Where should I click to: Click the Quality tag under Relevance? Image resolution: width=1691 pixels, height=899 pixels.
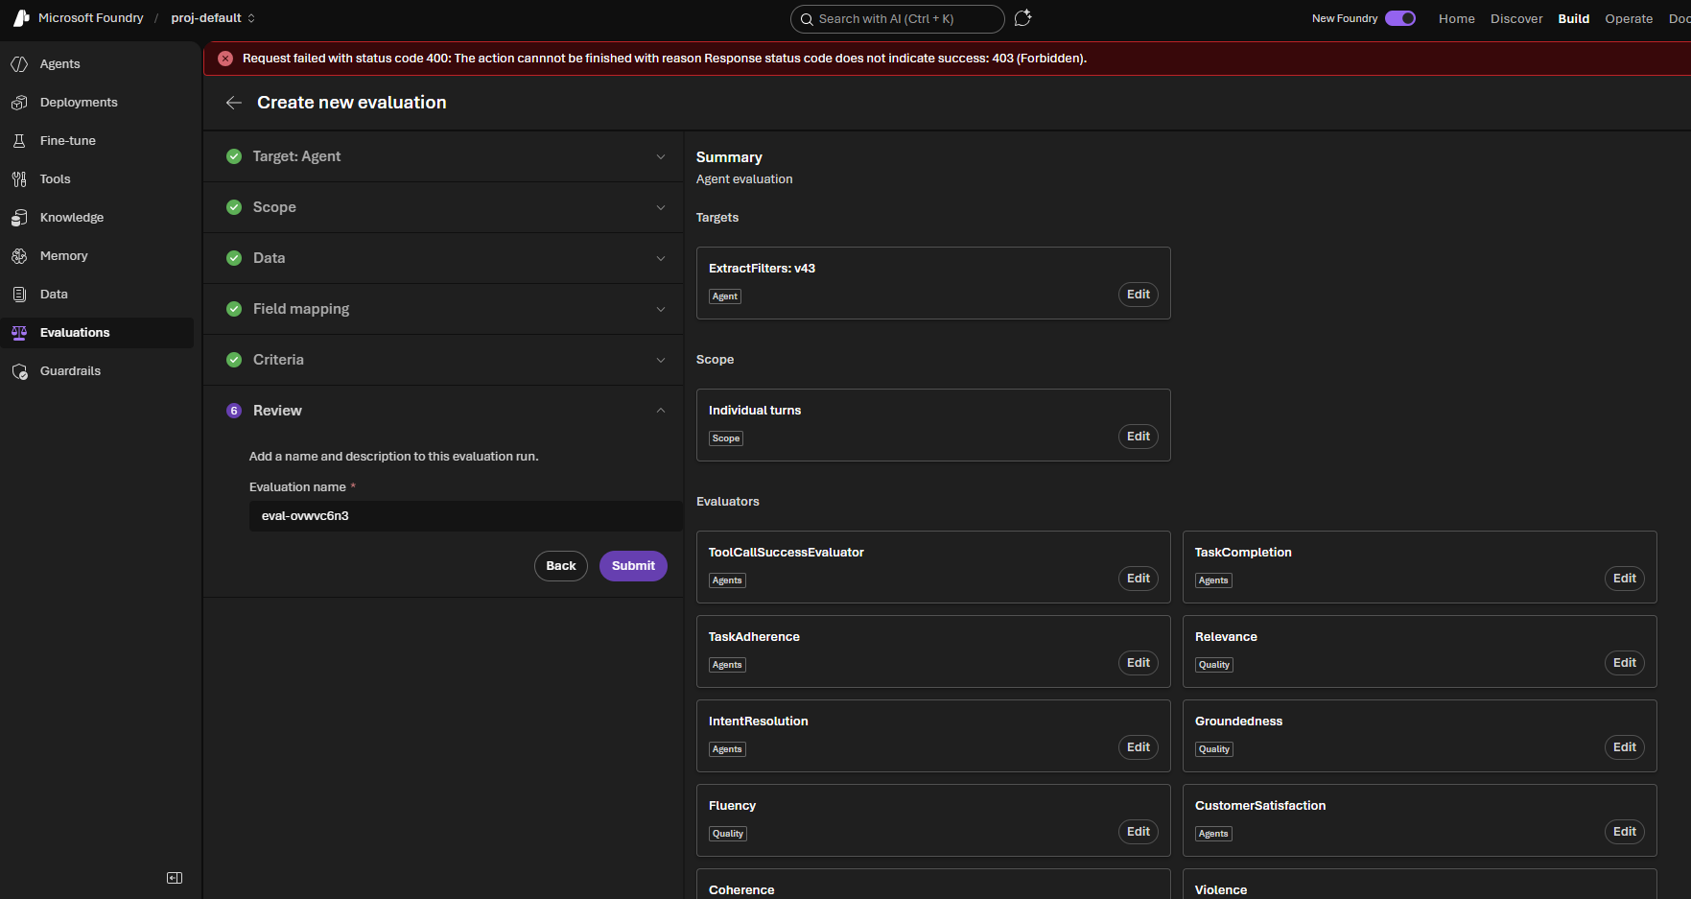1214,665
